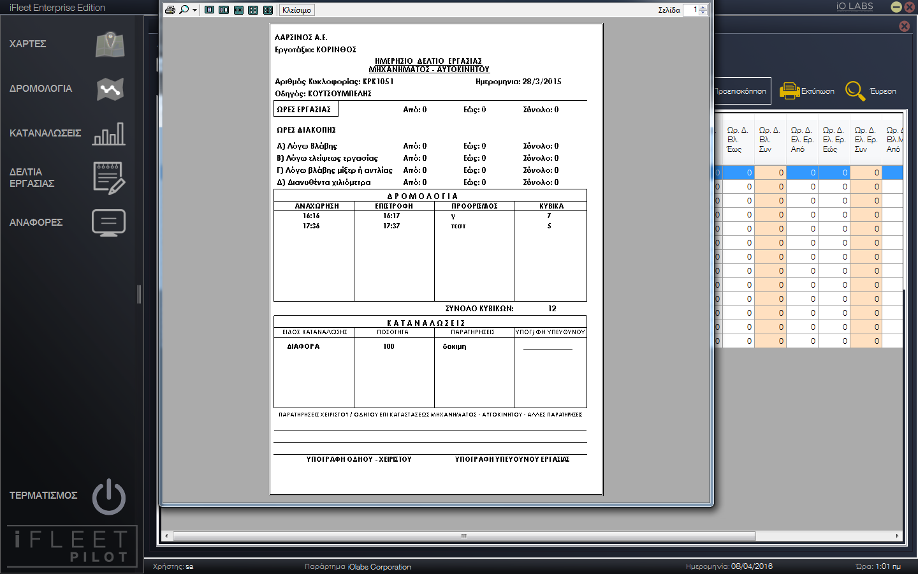This screenshot has width=918, height=574.
Task: Select four pages view layout icon
Action: 253,10
